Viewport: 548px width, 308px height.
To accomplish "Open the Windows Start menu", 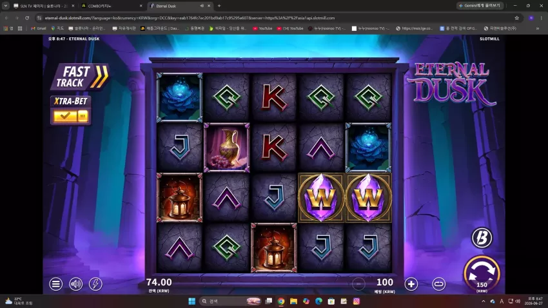I will [x=192, y=301].
